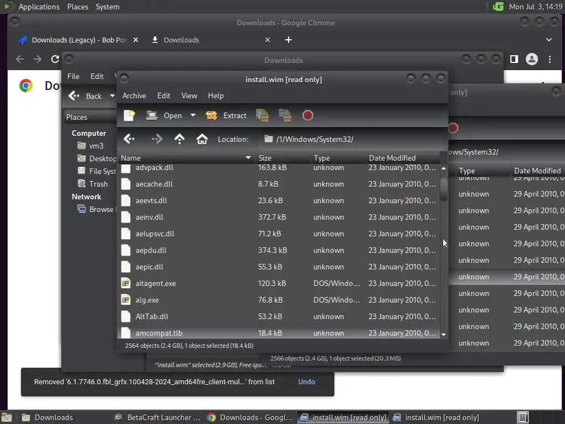Select aepdu.dll in file list
565x424 pixels.
click(x=279, y=250)
